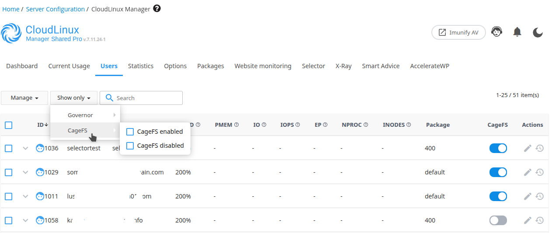The width and height of the screenshot is (552, 233).
Task: Expand the CageFS submenu
Action: pos(85,130)
